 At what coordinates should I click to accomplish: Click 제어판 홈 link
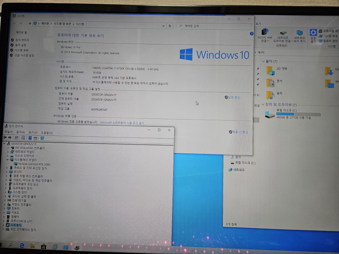click(21, 33)
